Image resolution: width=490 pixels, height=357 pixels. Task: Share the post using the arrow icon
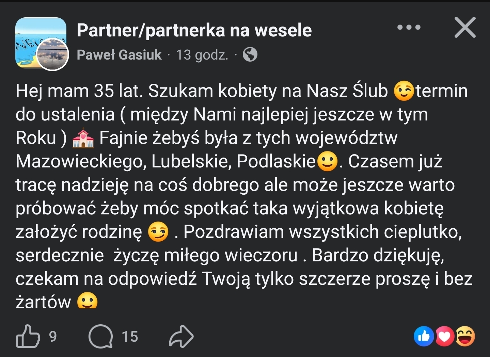coord(181,336)
